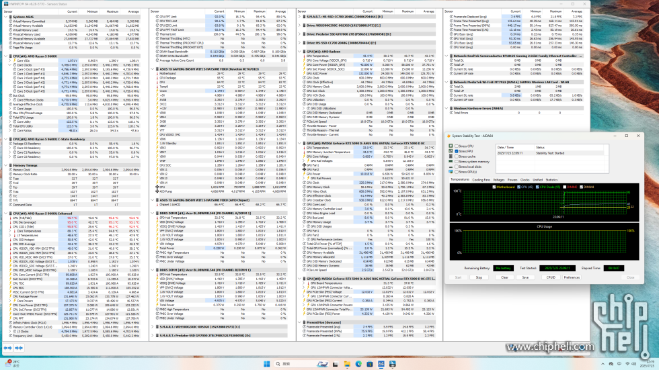659x370 pixels.
Task: Enable the Stress local disks checkbox
Action: pyautogui.click(x=457, y=167)
